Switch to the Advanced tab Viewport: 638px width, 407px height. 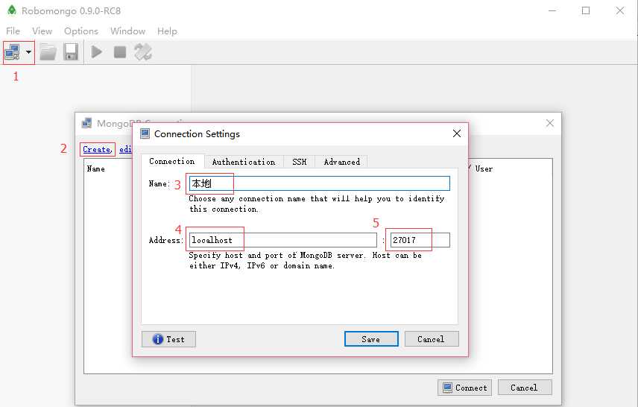pyautogui.click(x=342, y=162)
